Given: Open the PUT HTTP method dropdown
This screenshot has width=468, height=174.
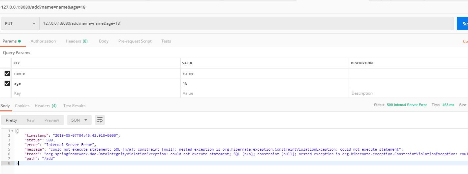Looking at the screenshot, I should pyautogui.click(x=20, y=23).
